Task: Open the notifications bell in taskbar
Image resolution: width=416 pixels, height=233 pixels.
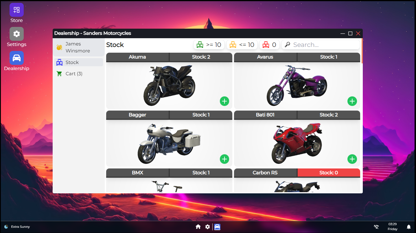Action: 409,227
